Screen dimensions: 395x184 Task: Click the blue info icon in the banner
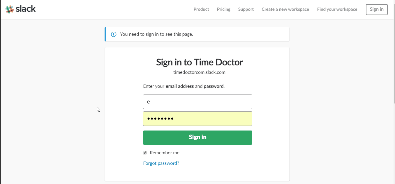point(114,34)
